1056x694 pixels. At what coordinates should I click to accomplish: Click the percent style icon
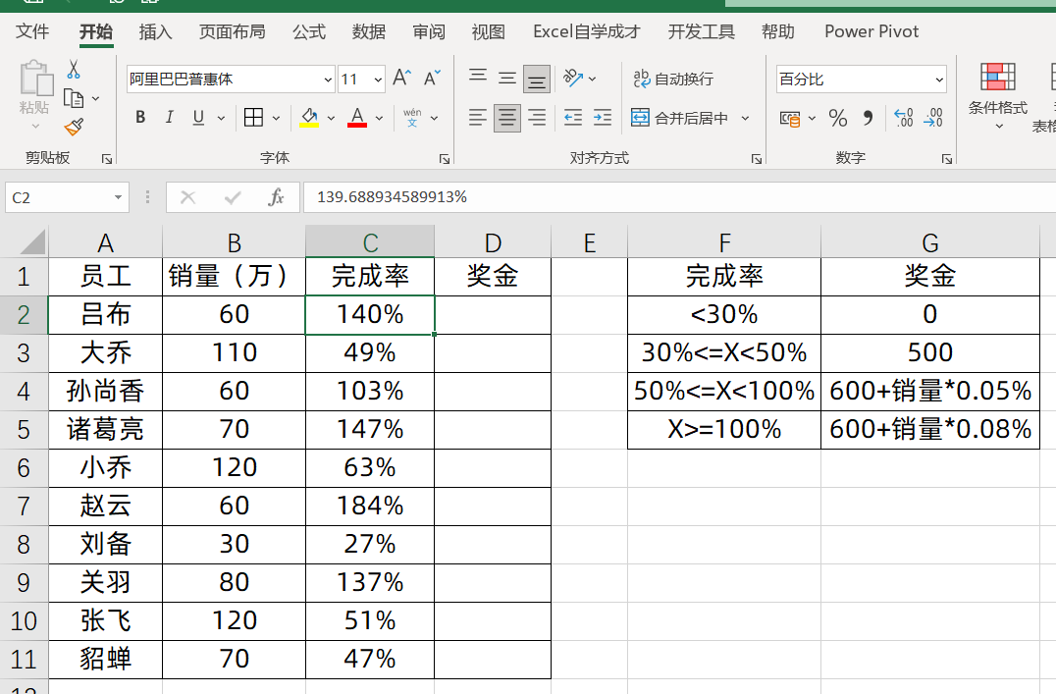click(838, 119)
